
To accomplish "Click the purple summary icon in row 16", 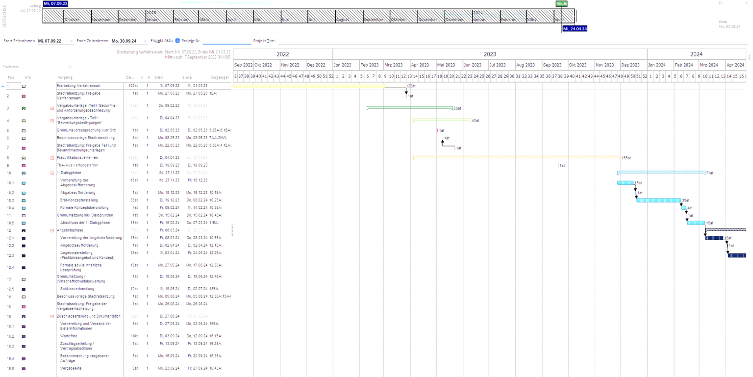I will [24, 317].
